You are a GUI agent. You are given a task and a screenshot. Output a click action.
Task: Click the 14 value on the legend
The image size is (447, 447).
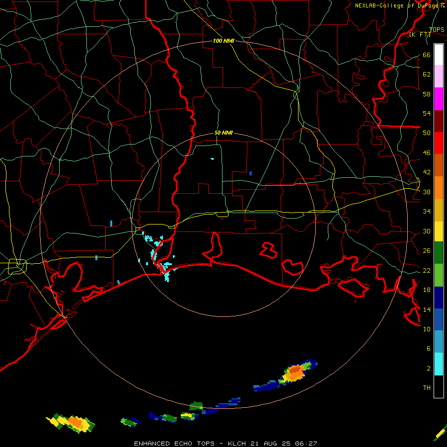pos(427,309)
